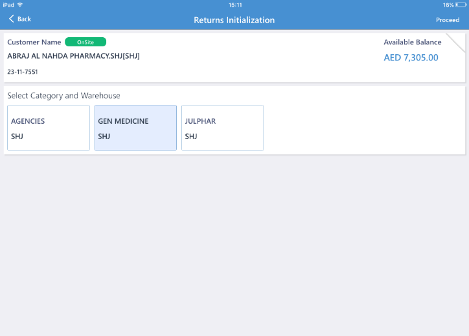The width and height of the screenshot is (469, 336).
Task: Tap Proceed to continue returns
Action: 448,20
